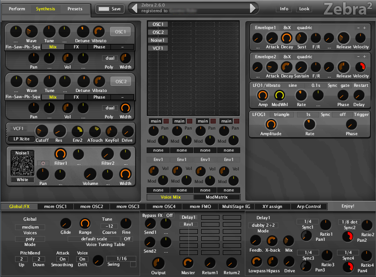Viewport: 376px width, 277px height.
Task: Click the Noise1 Filter1 knob
Action: 61,154
